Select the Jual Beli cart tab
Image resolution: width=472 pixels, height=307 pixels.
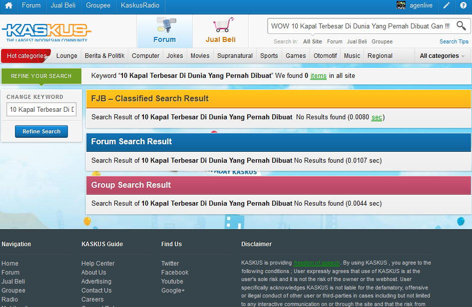(221, 31)
